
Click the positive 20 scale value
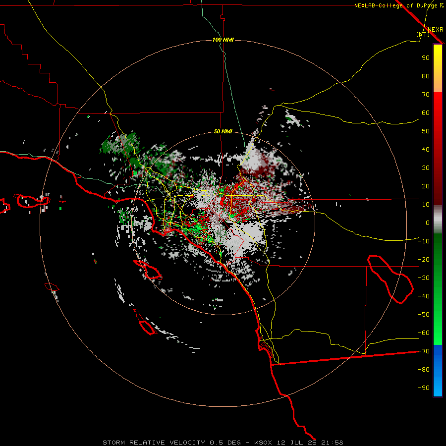[426, 186]
